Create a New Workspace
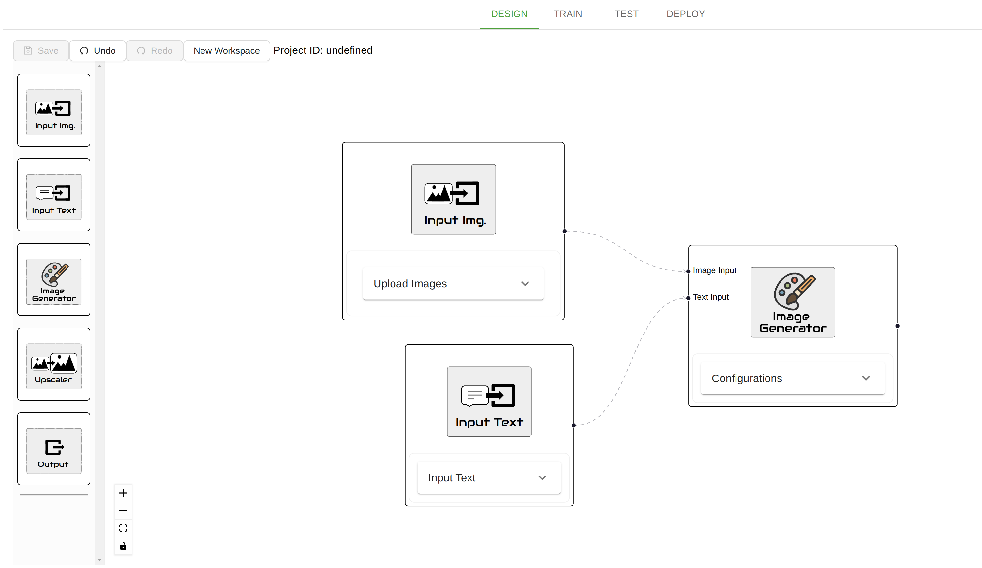This screenshot has height=568, width=982. point(226,50)
